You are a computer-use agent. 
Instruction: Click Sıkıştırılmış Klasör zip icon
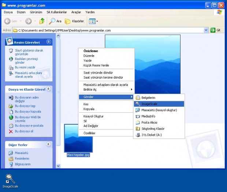[138, 128]
